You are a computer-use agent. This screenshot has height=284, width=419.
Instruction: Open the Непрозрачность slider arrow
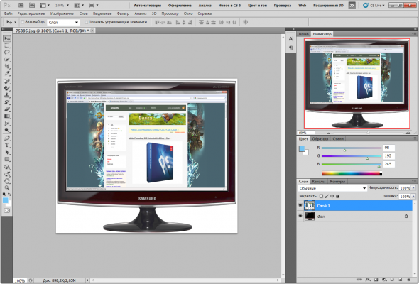pos(413,188)
